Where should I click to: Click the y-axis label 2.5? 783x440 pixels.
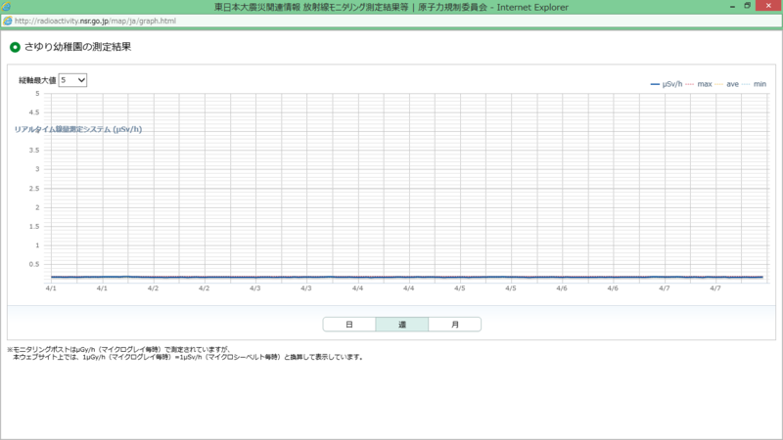(34, 188)
